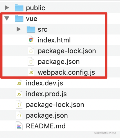Select the index.prod.js file name
Screen dimensions: 120x138
click(x=46, y=94)
